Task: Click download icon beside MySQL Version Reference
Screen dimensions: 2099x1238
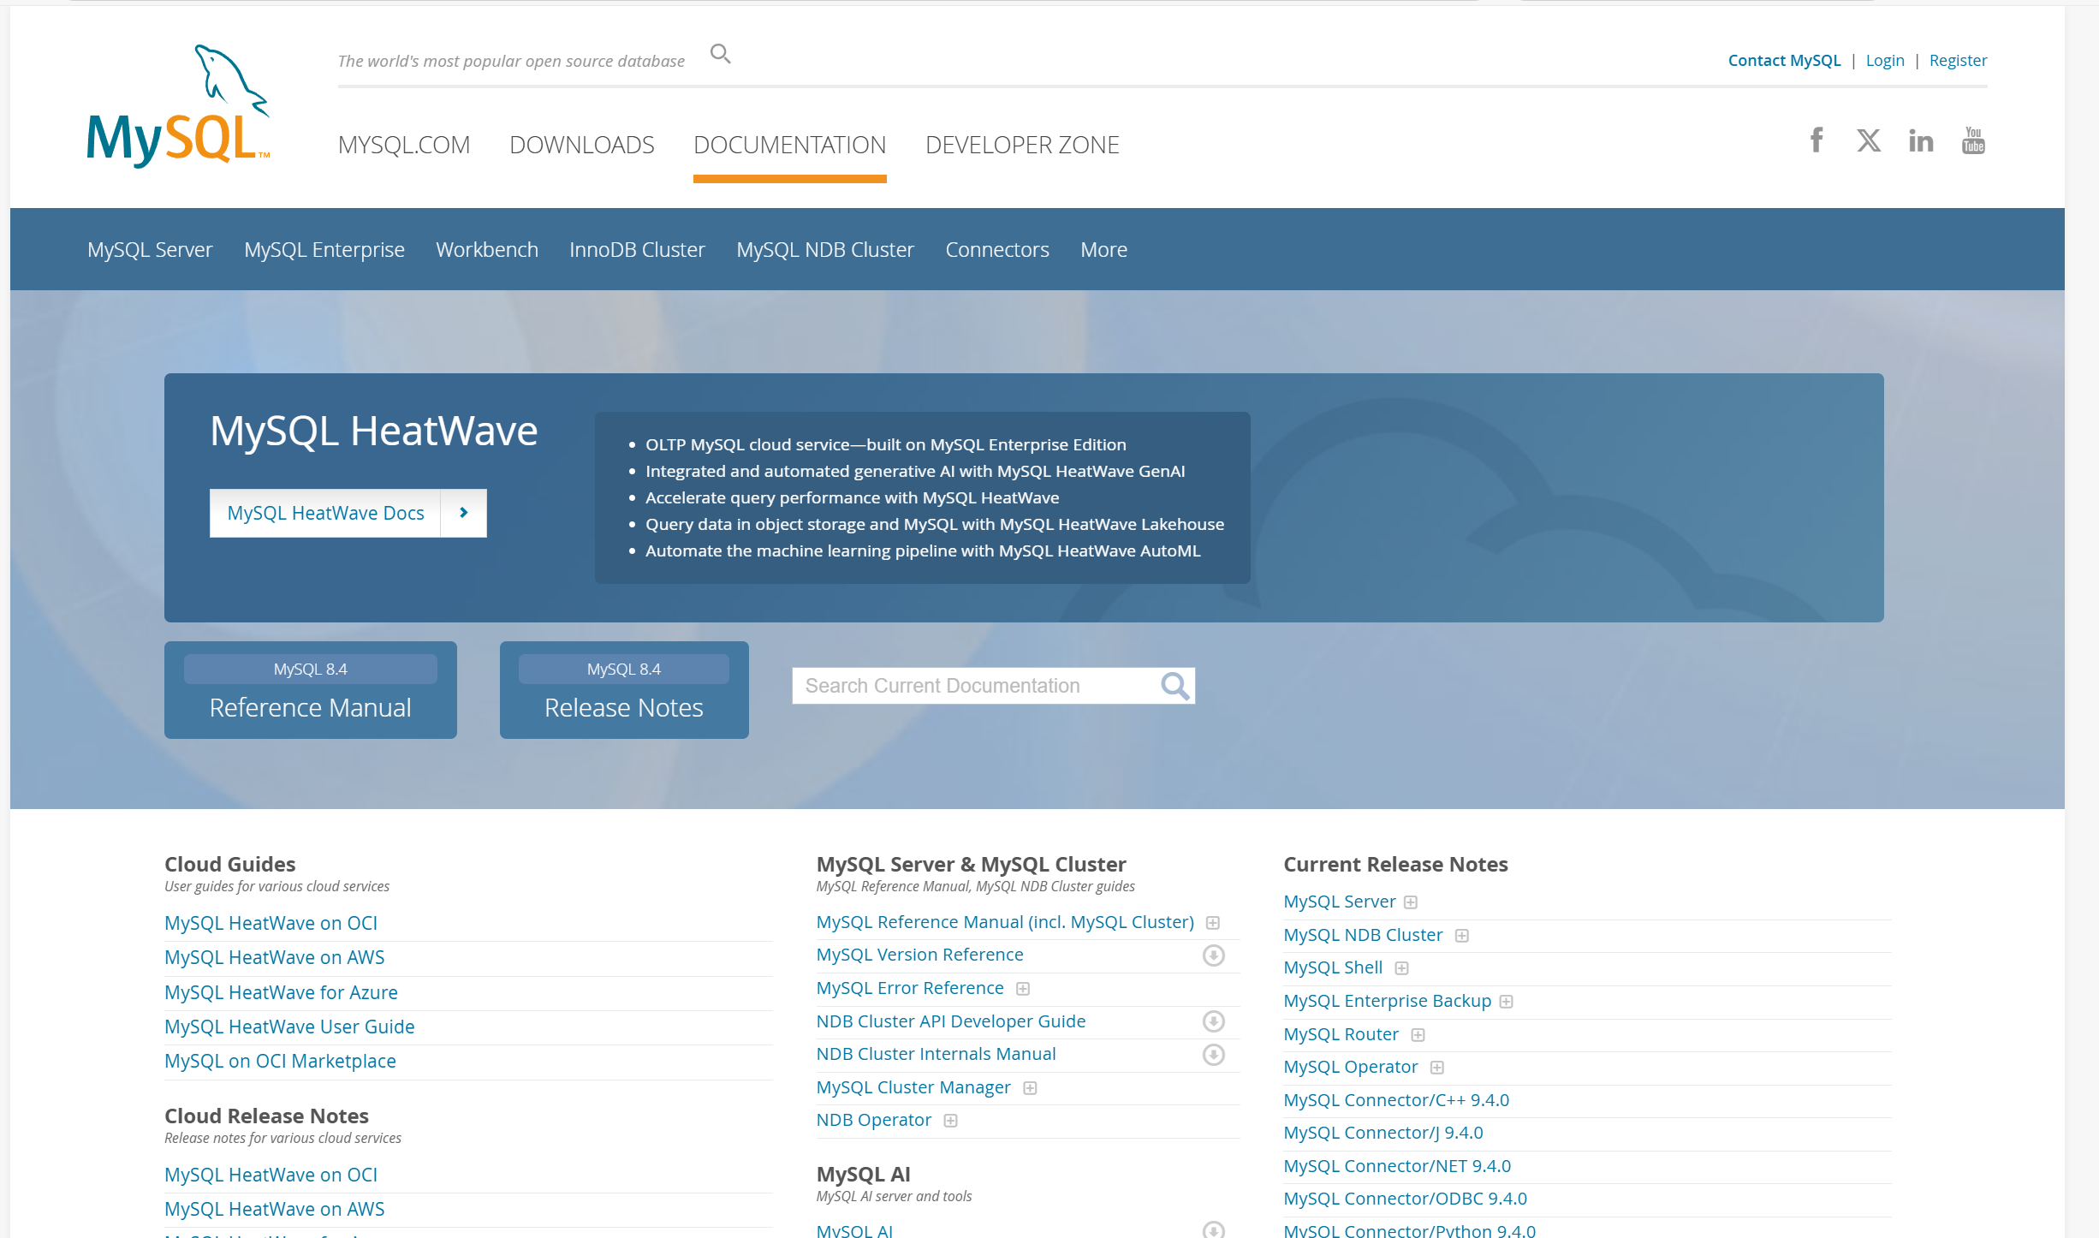Action: click(x=1213, y=955)
